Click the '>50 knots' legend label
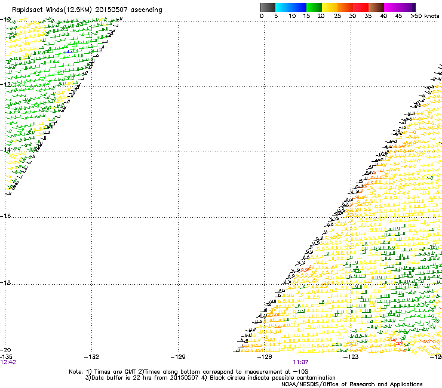 425,16
